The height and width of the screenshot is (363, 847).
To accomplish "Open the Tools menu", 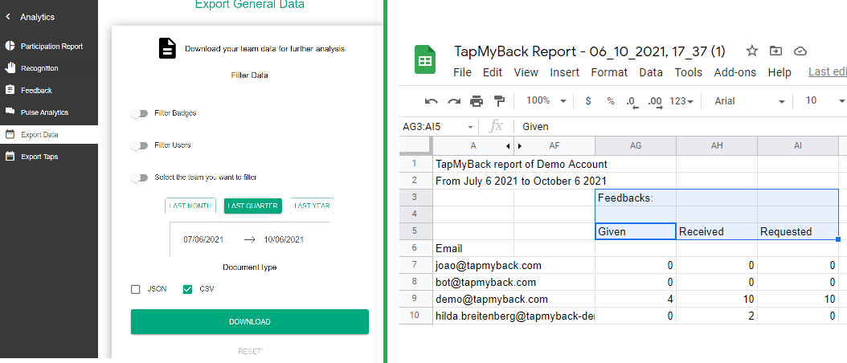I will [x=689, y=72].
